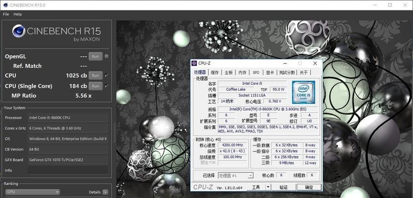Maximize the Cinebench window
This screenshot has height=198, width=413.
(390, 5)
